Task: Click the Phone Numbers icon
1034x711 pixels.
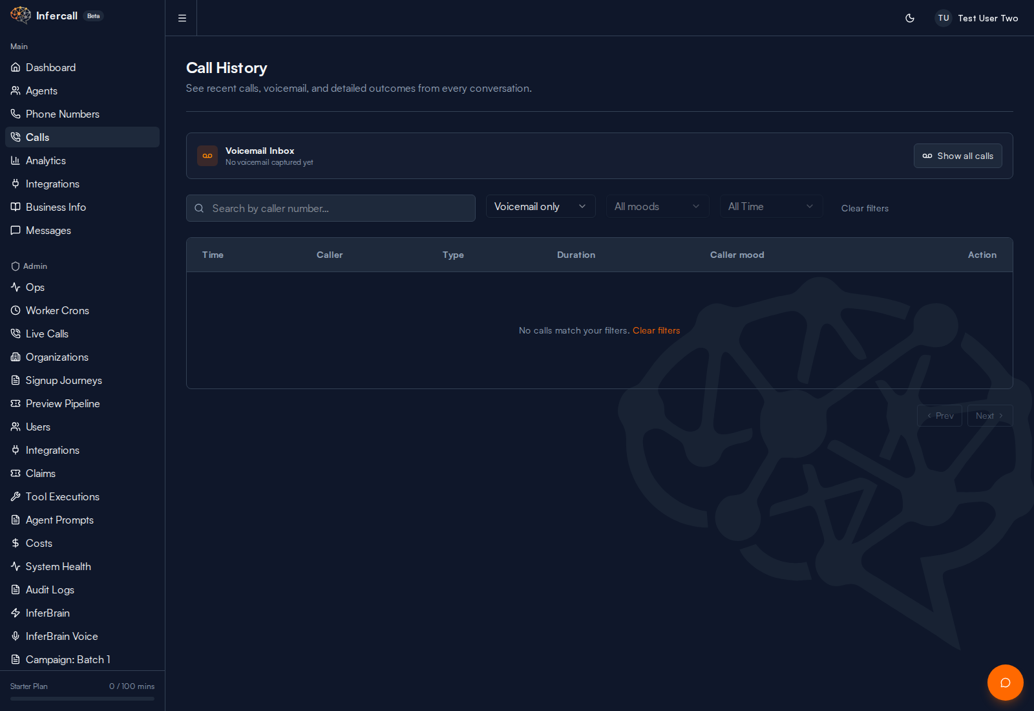Action: pos(16,114)
